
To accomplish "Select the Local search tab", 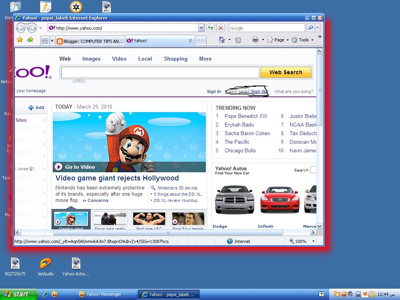I will pos(145,59).
